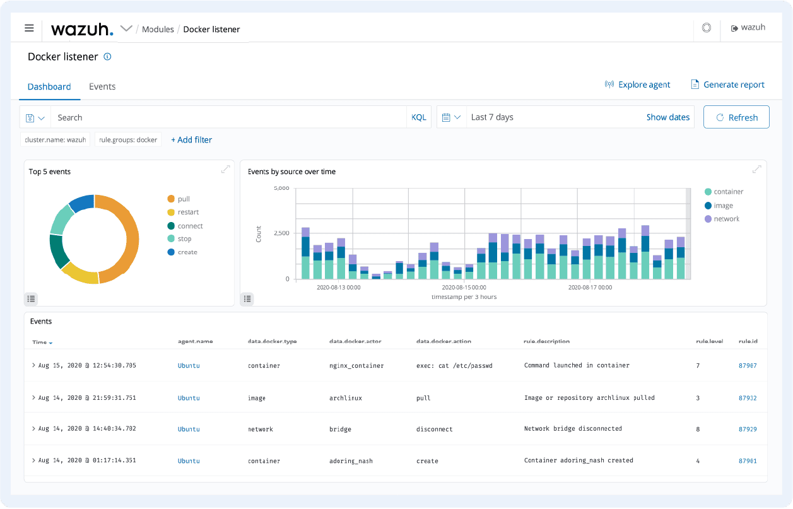
Task: Expand the Events by source chart
Action: [x=757, y=170]
